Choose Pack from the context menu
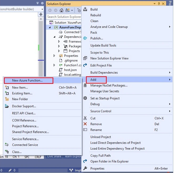 (x=94, y=33)
